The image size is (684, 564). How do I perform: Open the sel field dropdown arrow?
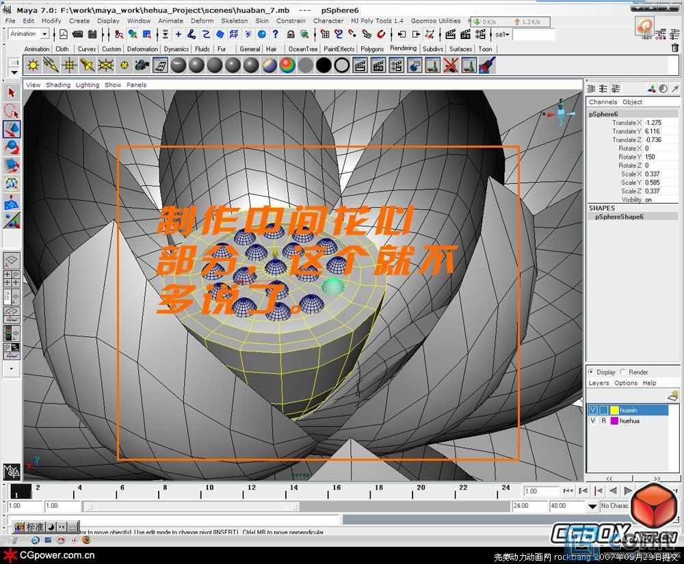pos(508,34)
